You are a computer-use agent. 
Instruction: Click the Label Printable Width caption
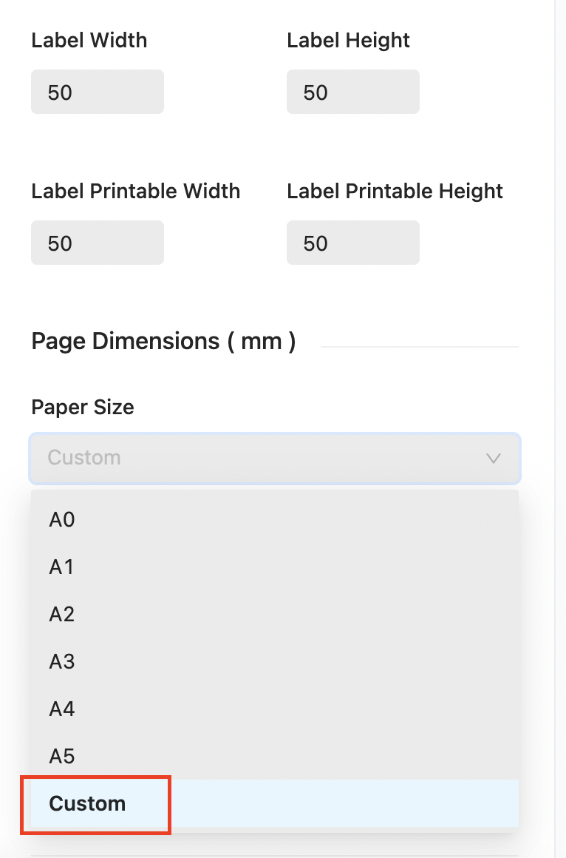tap(135, 191)
